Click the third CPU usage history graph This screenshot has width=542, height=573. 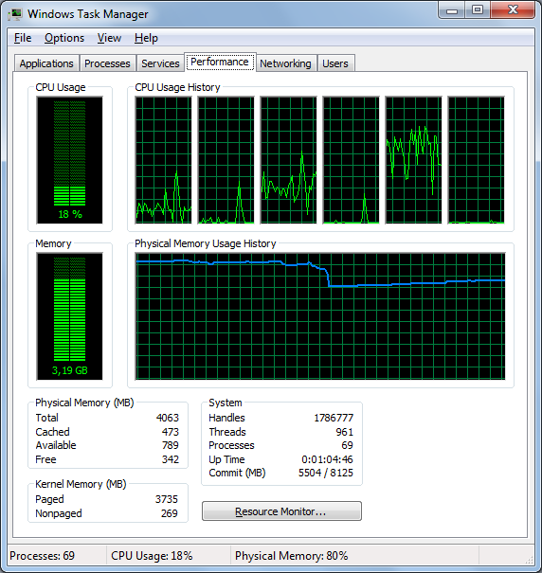(288, 160)
